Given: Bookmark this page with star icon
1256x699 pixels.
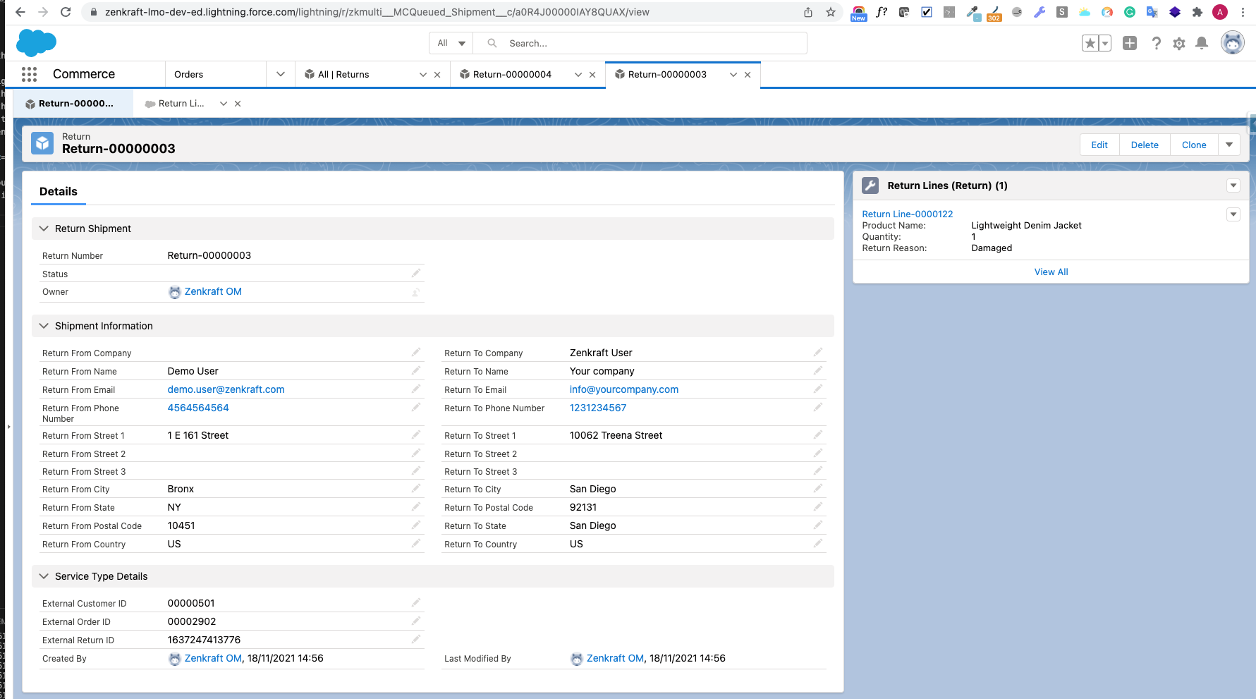Looking at the screenshot, I should tap(831, 12).
